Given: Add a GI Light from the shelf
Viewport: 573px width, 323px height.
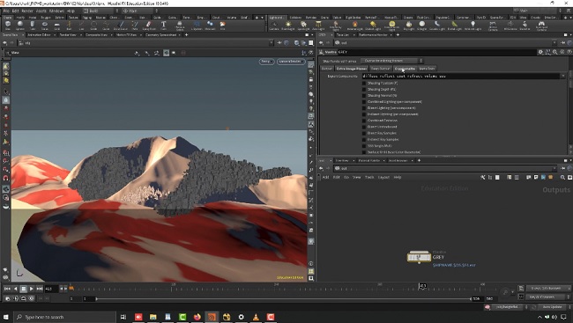Looking at the screenshot, I should point(421,26).
